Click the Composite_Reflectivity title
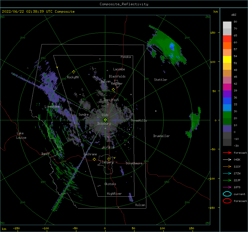This screenshot has height=232, width=248. [x=124, y=4]
